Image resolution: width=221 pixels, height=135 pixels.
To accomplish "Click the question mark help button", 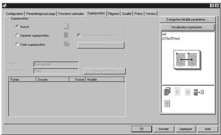I will point(212,6).
